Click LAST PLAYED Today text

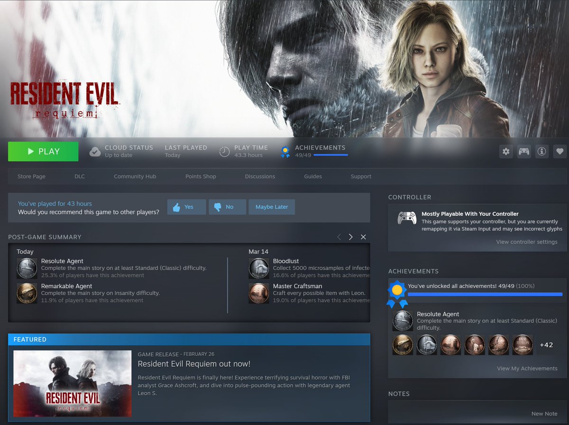(x=186, y=151)
